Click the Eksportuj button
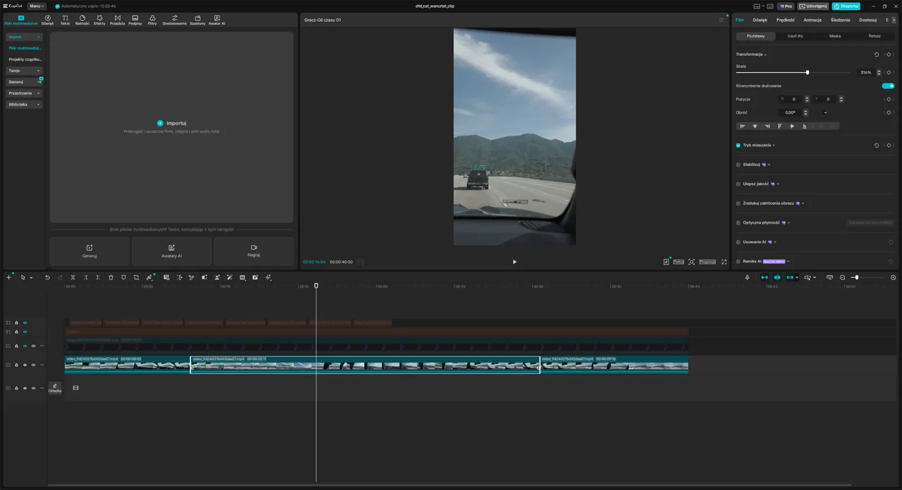This screenshot has width=902, height=490. (x=846, y=6)
